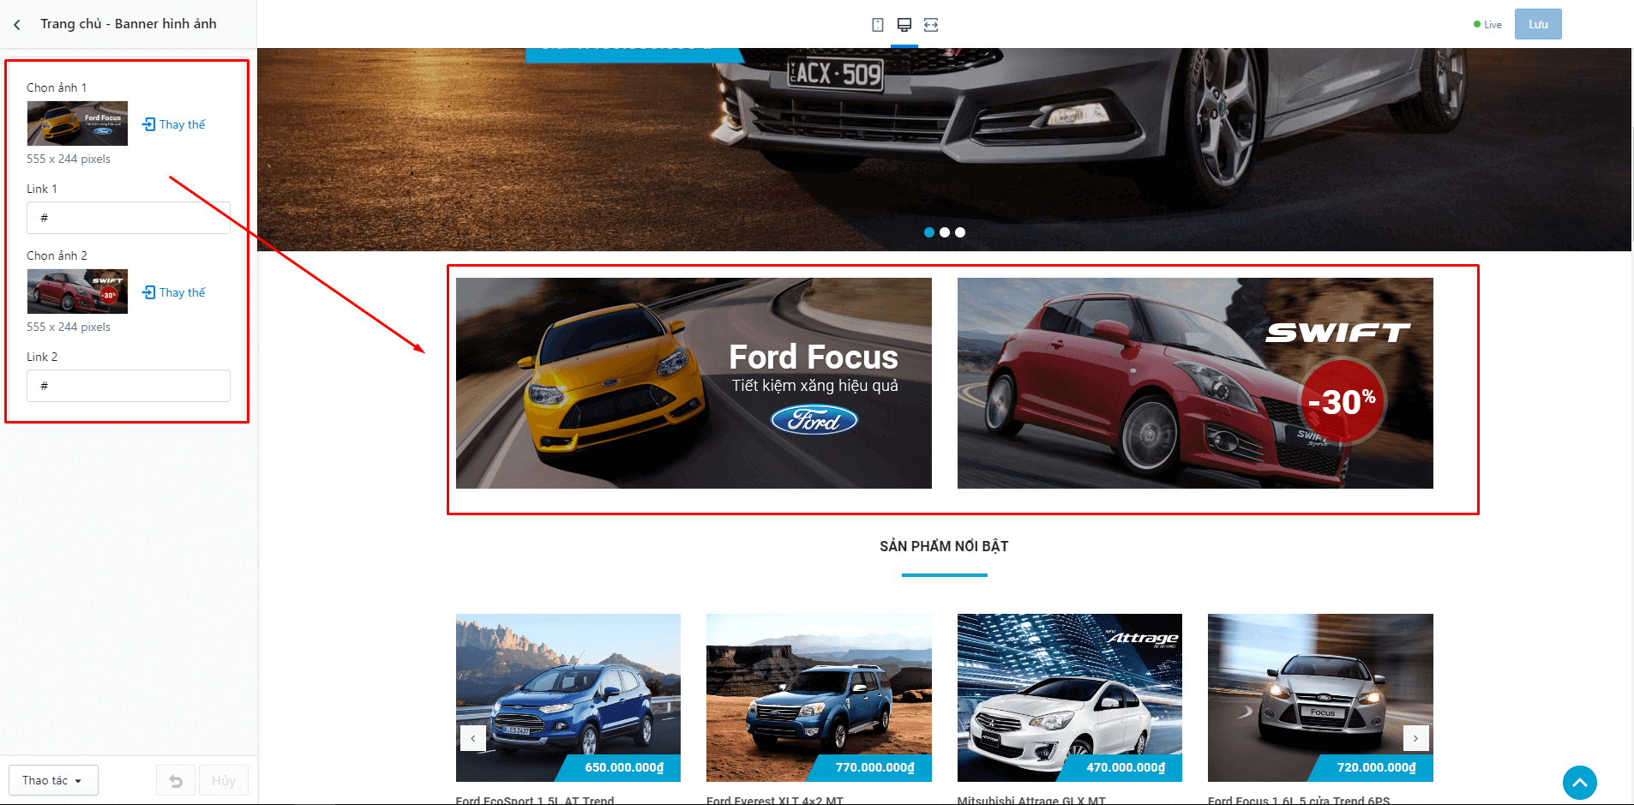This screenshot has height=805, width=1634.
Task: Click the Hủy cancel button
Action: coord(224,781)
